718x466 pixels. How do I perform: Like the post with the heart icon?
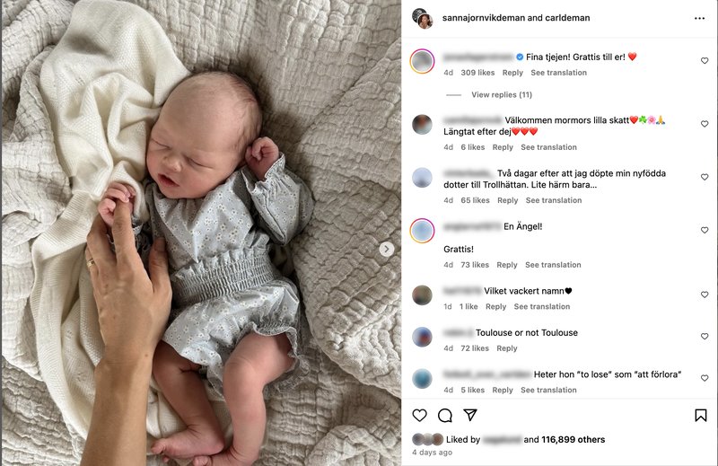419,415
